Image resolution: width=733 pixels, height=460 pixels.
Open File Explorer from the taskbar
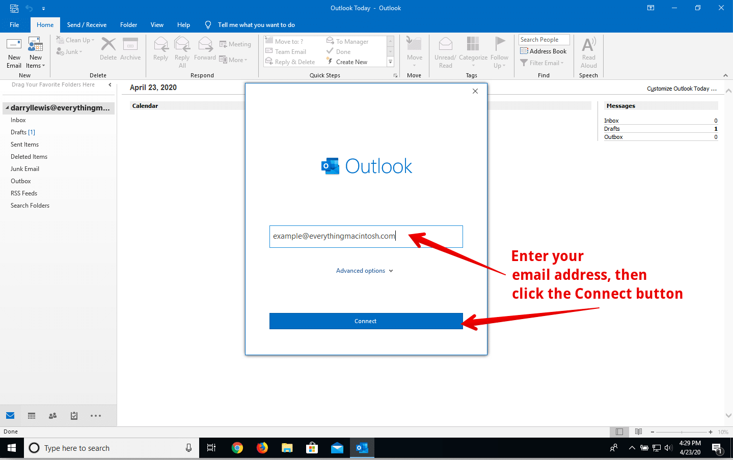287,448
